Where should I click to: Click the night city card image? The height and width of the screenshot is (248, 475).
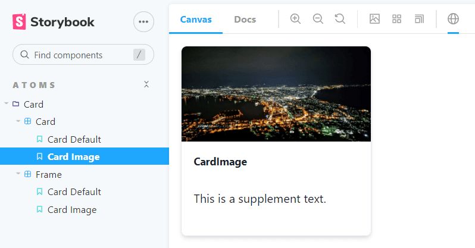[x=276, y=94]
